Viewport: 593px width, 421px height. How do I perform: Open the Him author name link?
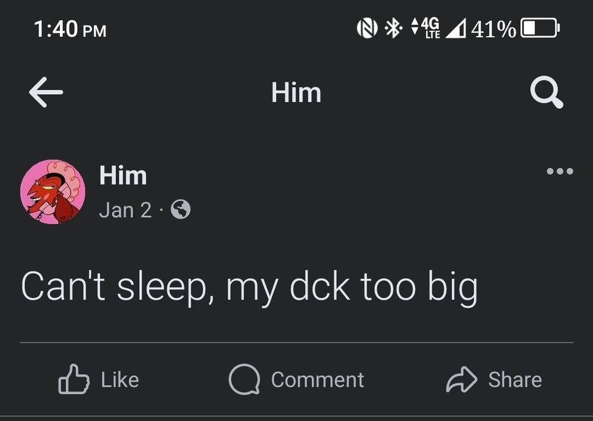click(123, 176)
